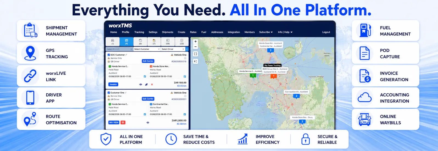Switch to the tab showing (58)
Image resolution: width=438 pixels, height=151 pixels.
[x=168, y=41]
